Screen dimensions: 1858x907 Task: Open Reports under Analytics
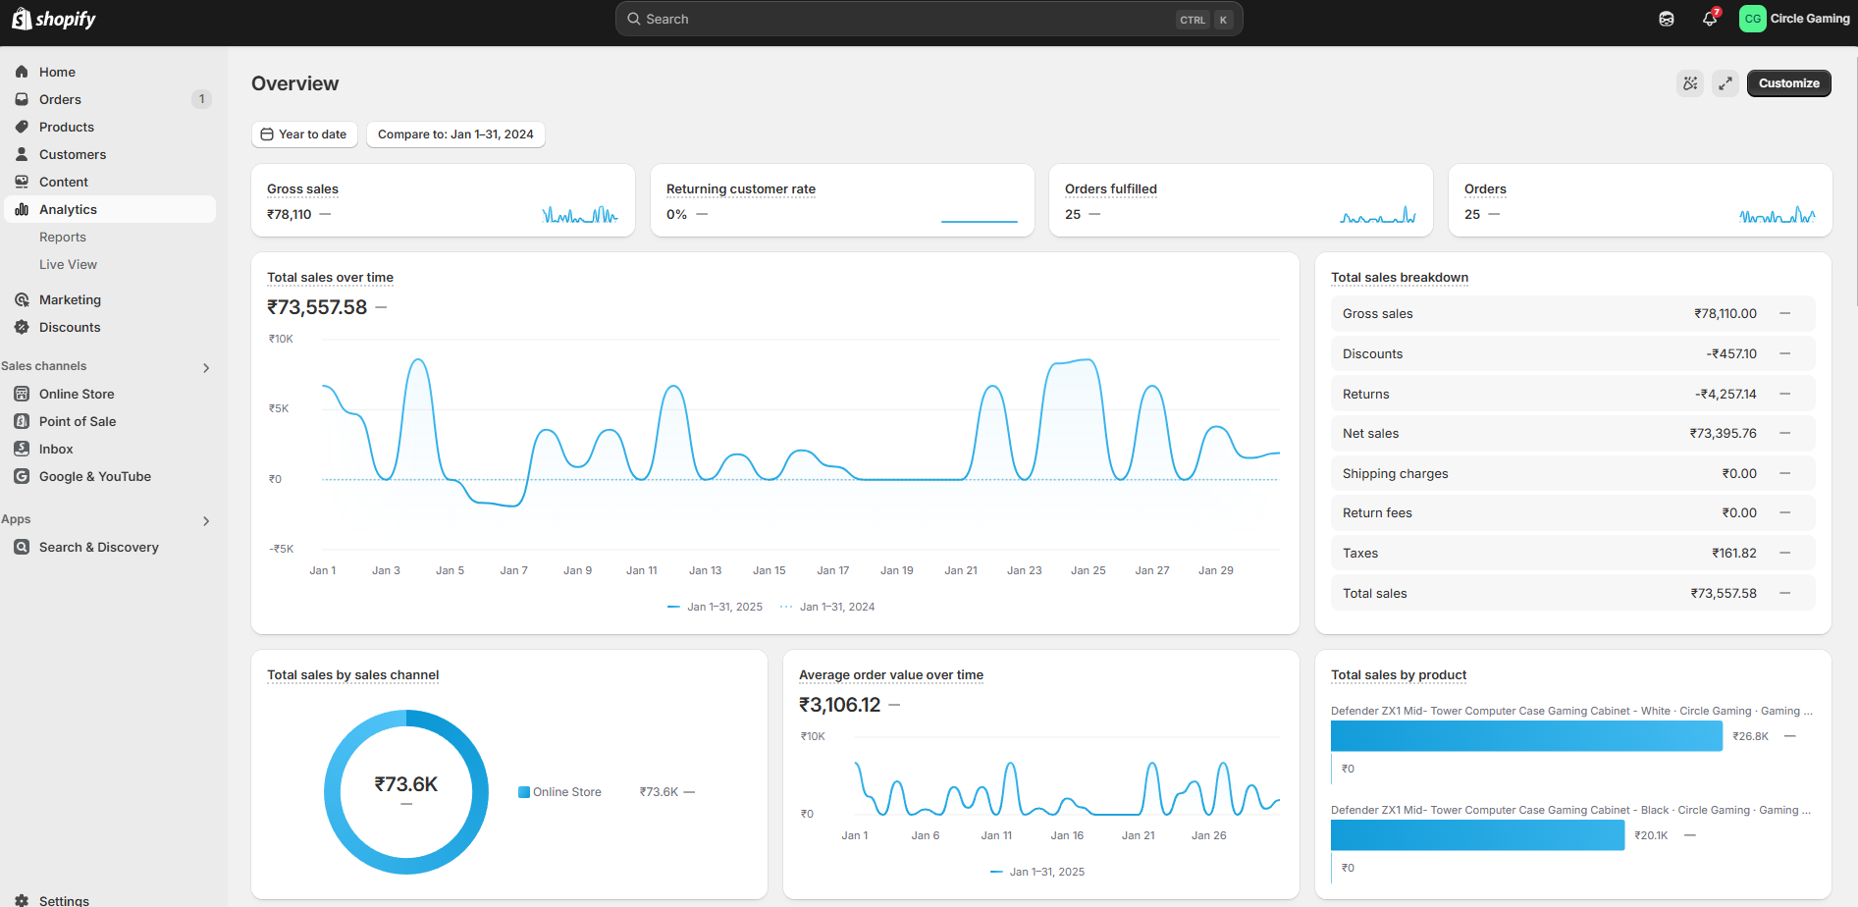click(x=63, y=237)
